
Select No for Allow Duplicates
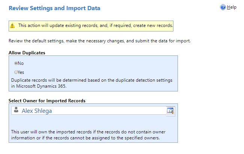[16, 63]
